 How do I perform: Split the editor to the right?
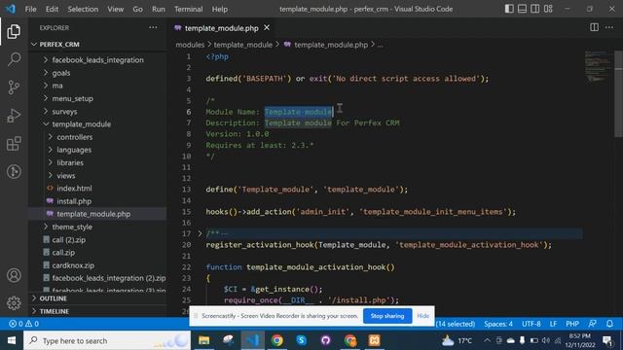[x=595, y=27]
